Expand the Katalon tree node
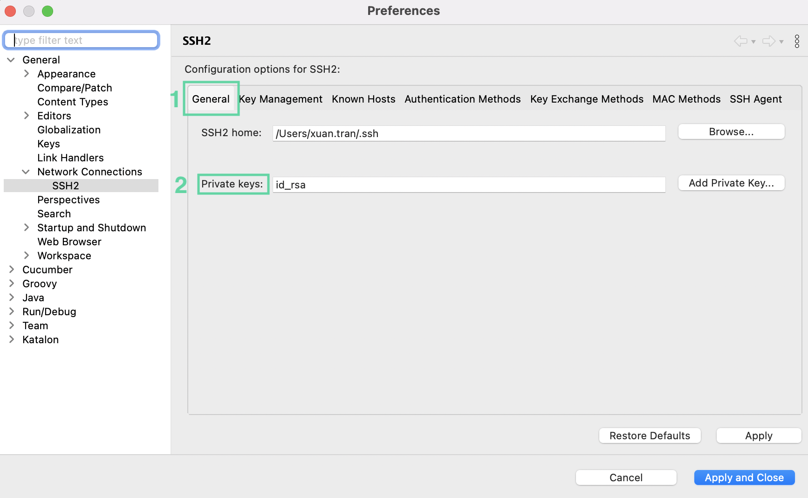 point(11,339)
